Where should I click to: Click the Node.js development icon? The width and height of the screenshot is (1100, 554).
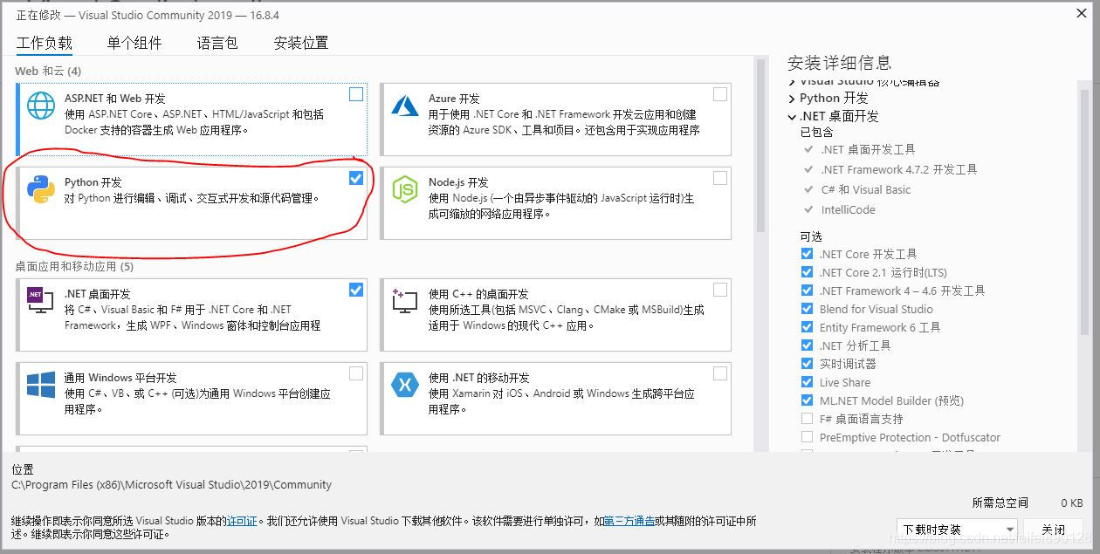405,189
